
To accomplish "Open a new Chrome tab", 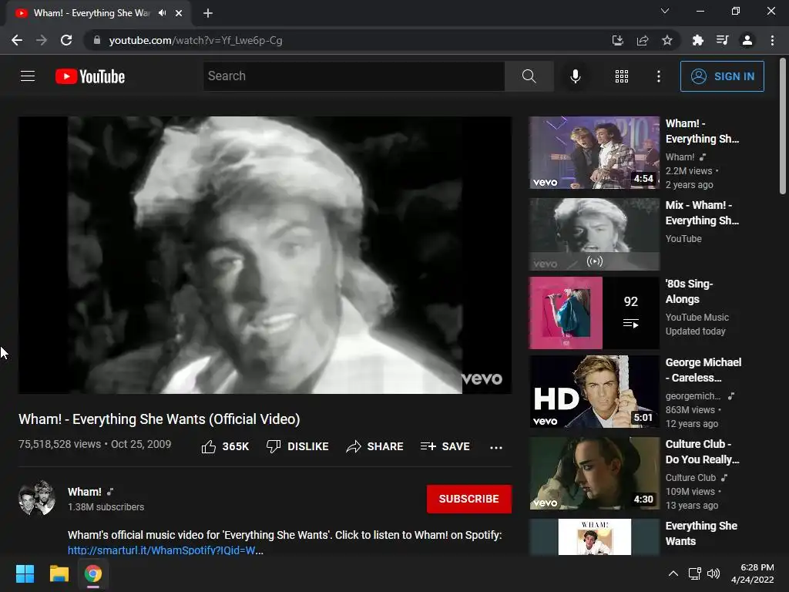I will coord(208,13).
